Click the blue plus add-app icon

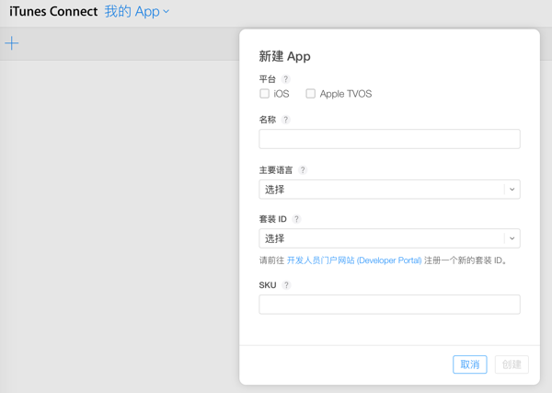12,43
